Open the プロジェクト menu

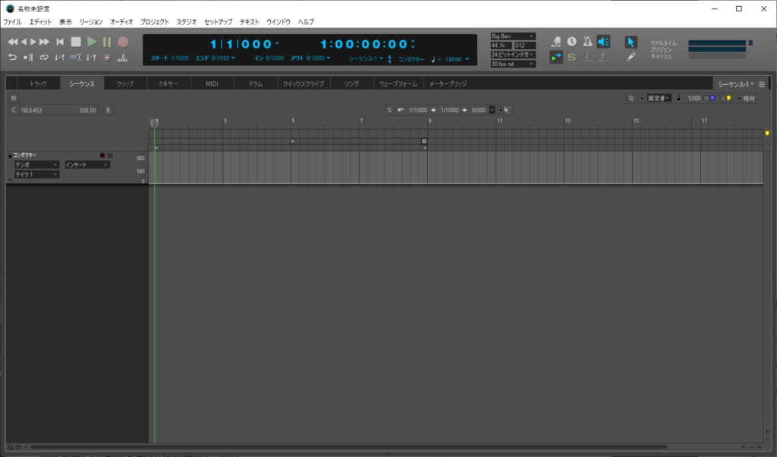(155, 22)
